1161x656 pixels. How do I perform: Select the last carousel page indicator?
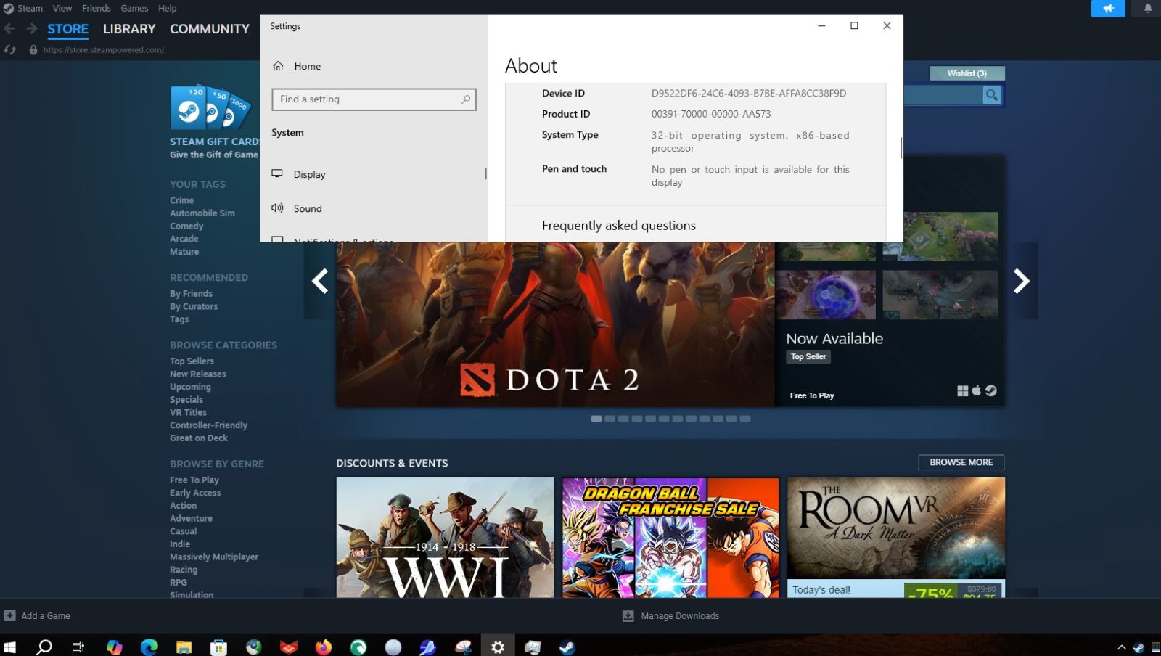745,419
